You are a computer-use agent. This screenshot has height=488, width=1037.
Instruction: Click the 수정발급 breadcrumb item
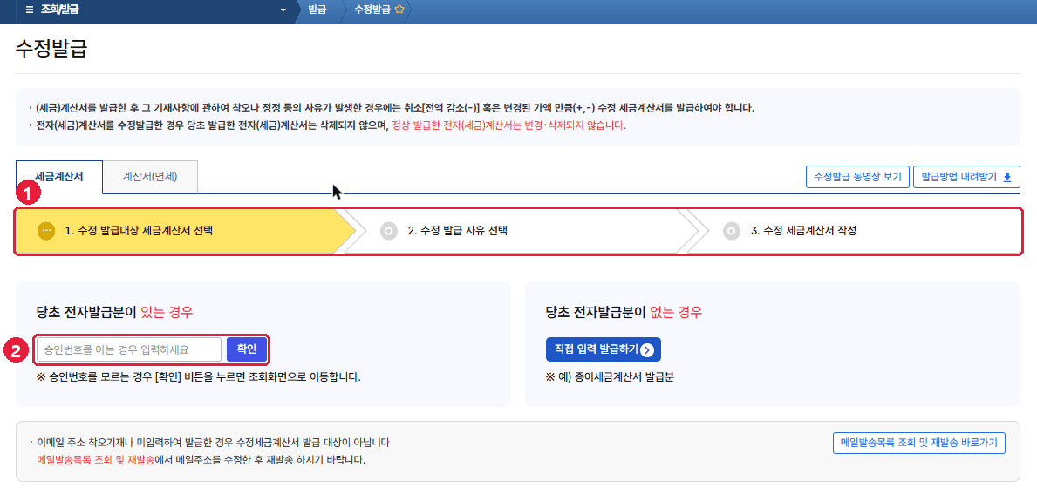tap(372, 10)
